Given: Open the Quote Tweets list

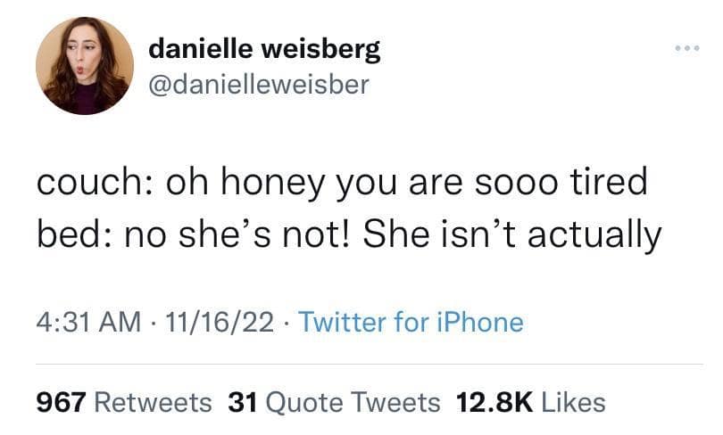Looking at the screenshot, I should pyautogui.click(x=353, y=402).
